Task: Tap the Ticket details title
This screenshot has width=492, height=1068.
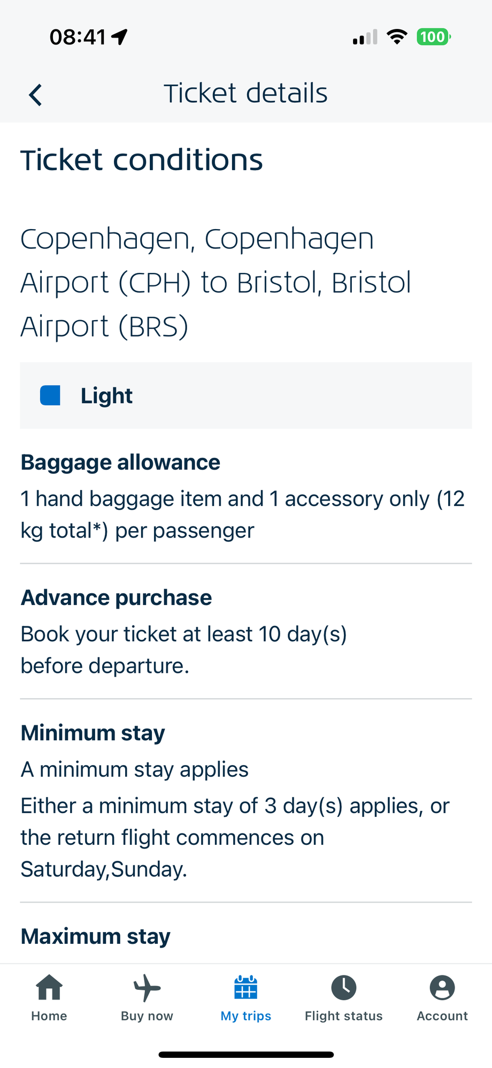Action: click(x=245, y=93)
